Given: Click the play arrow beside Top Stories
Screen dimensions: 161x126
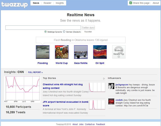Looking at the screenshot, I should tap(104, 79).
